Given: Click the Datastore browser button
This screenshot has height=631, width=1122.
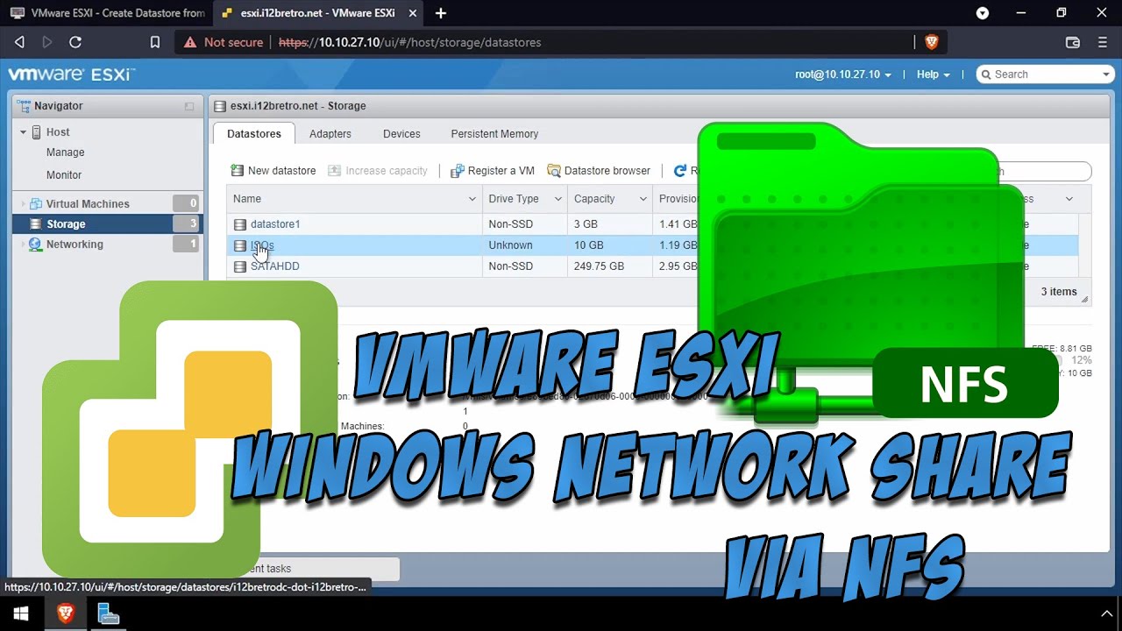Looking at the screenshot, I should point(599,171).
